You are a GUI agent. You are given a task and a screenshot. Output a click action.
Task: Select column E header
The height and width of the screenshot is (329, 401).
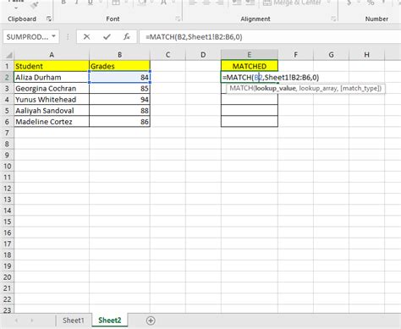tap(250, 55)
